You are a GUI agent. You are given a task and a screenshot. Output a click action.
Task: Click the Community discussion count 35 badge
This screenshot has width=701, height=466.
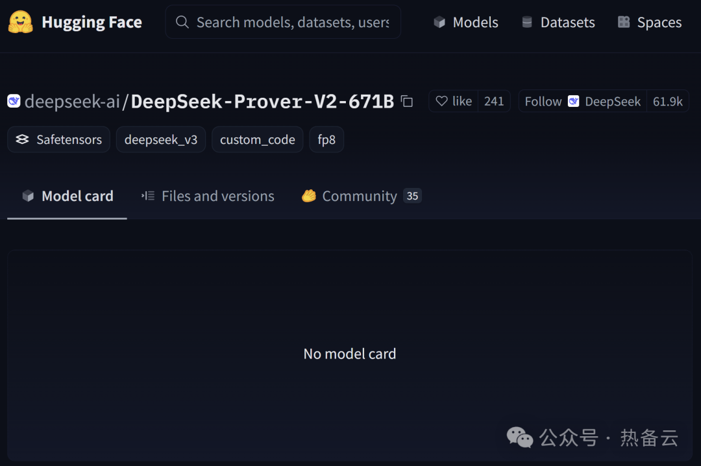pos(412,196)
